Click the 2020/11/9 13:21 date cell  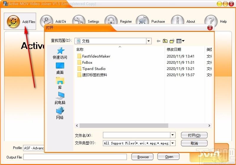click(x=181, y=69)
